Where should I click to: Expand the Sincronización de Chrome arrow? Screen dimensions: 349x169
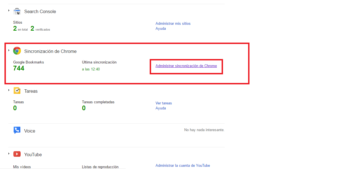(9, 50)
